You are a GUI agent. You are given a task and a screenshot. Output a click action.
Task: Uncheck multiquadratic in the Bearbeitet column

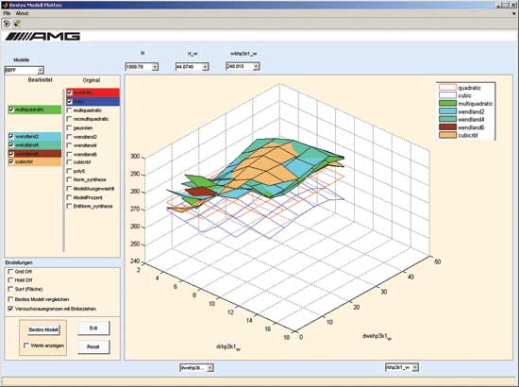pyautogui.click(x=11, y=109)
